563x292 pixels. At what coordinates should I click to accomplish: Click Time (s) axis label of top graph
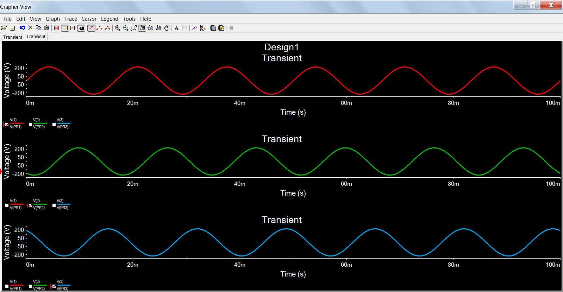pyautogui.click(x=293, y=113)
